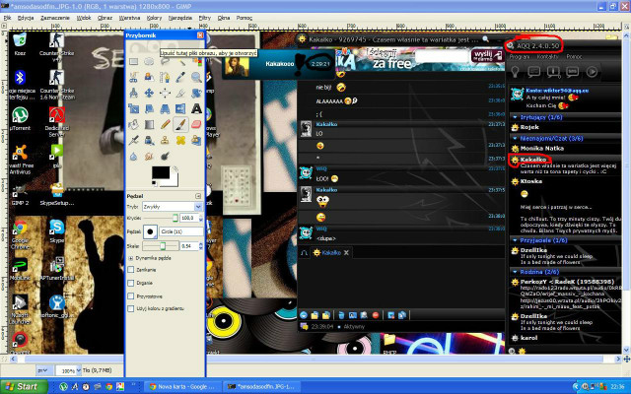The image size is (631, 394).
Task: Open the Circle (11) brush preview thumbnail
Action: 150,232
